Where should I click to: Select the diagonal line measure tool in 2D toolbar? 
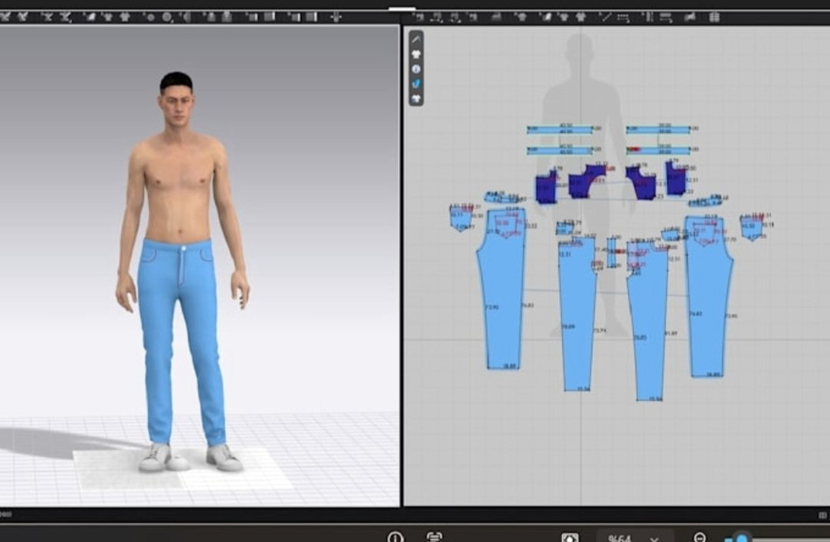point(605,17)
